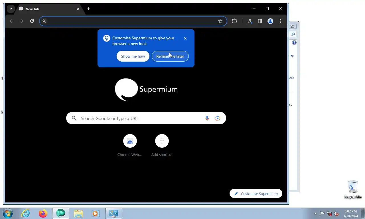Click the Supermium taskbar icon
This screenshot has width=365, height=219.
(61, 213)
